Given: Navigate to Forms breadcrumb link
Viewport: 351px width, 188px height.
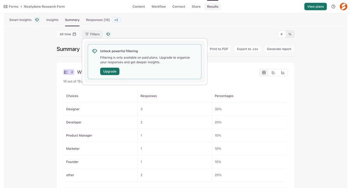Looking at the screenshot, I should point(14,7).
